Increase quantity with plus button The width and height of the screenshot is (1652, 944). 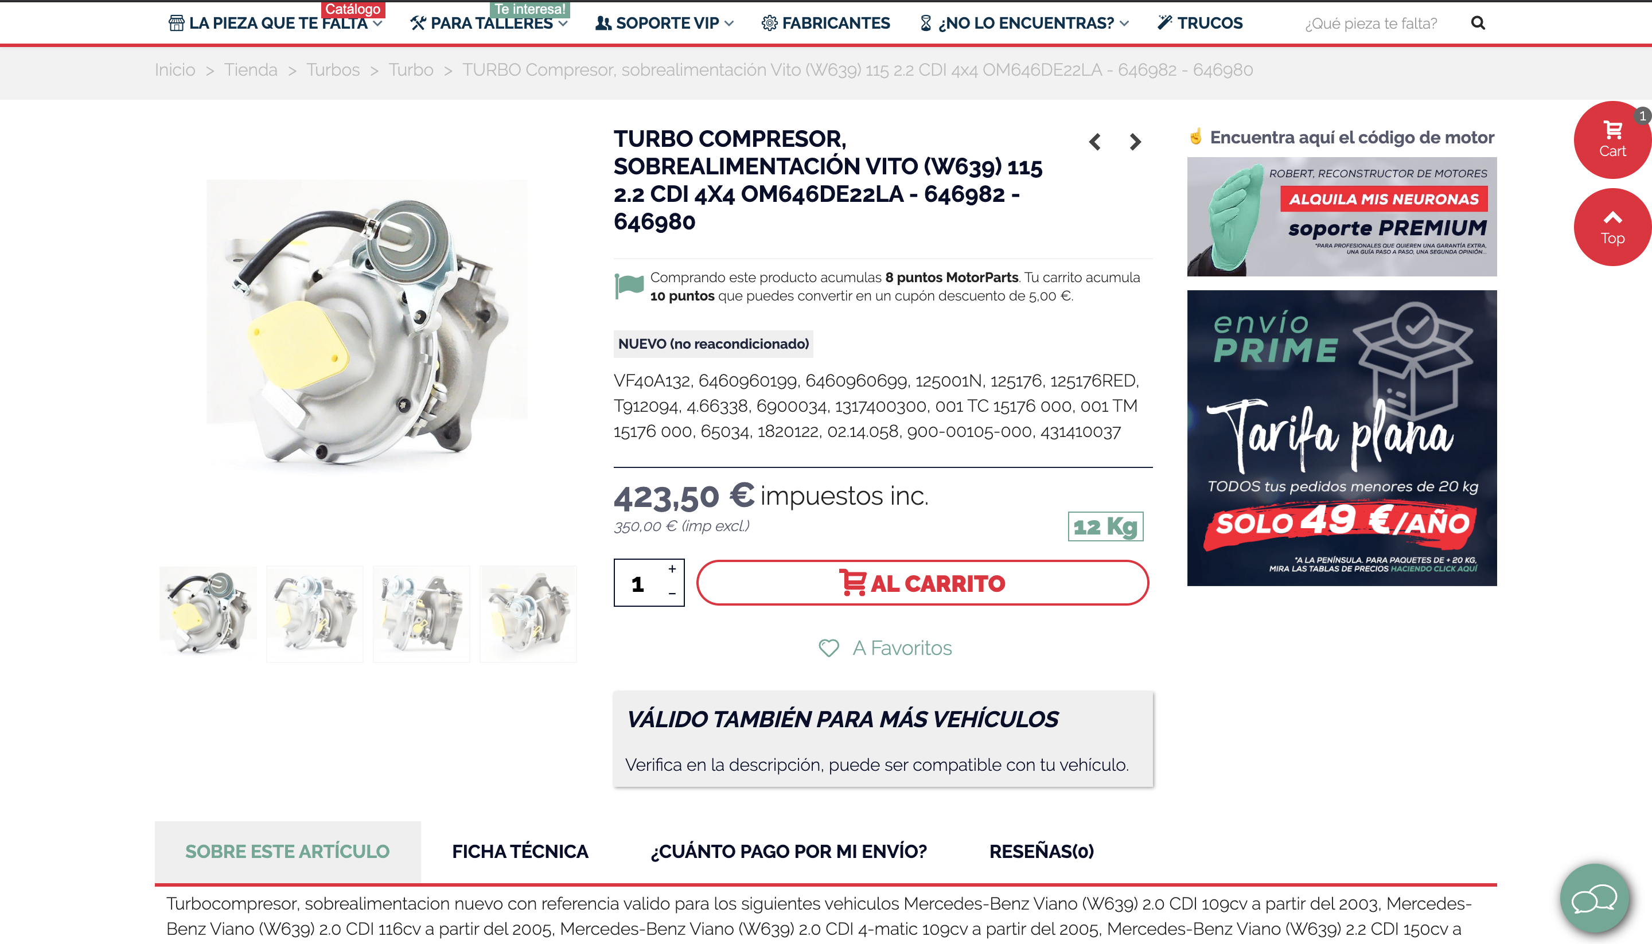click(672, 568)
